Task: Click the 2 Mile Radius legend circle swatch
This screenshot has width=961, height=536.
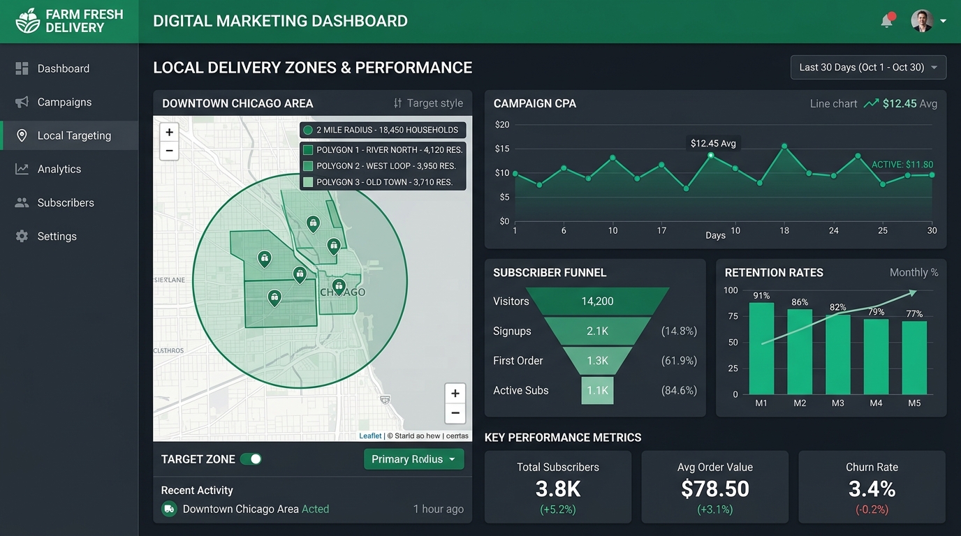Action: coord(307,130)
